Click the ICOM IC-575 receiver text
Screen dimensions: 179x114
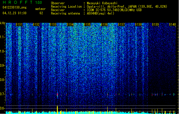click(114, 10)
